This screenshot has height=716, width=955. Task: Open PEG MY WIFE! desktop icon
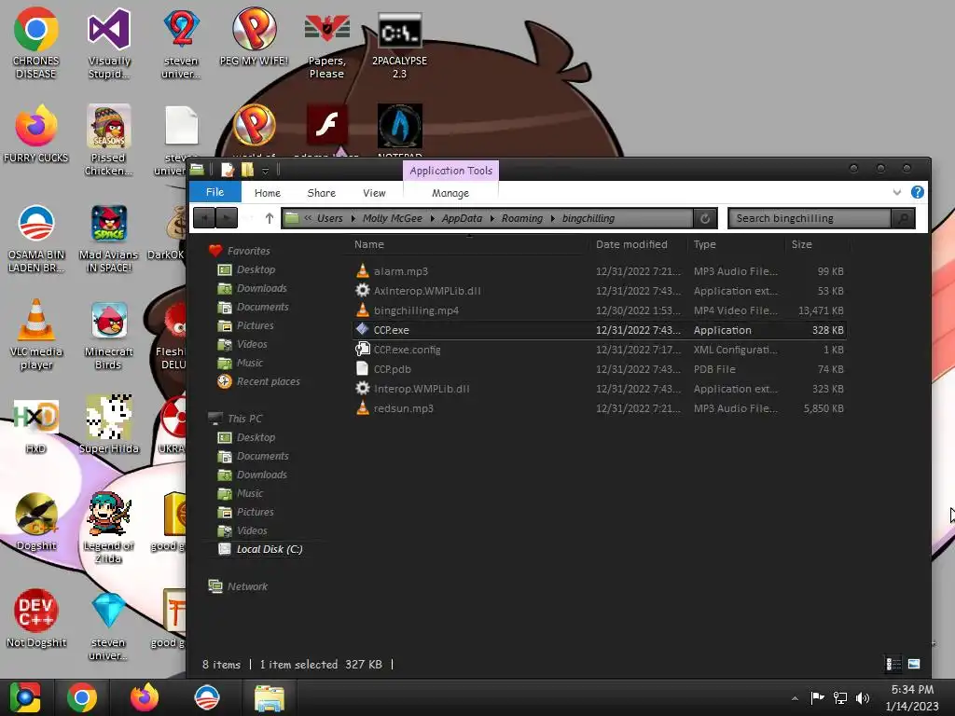(254, 36)
